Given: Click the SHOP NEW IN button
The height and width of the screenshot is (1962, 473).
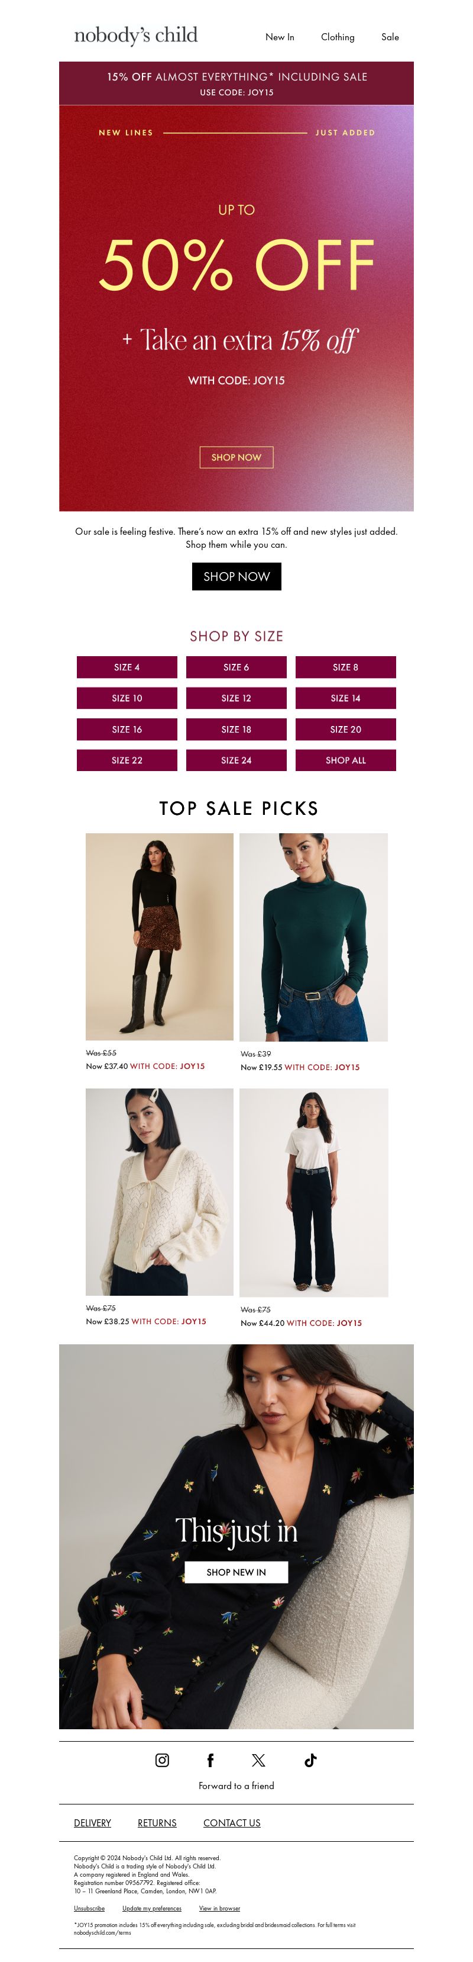Looking at the screenshot, I should click(237, 1572).
